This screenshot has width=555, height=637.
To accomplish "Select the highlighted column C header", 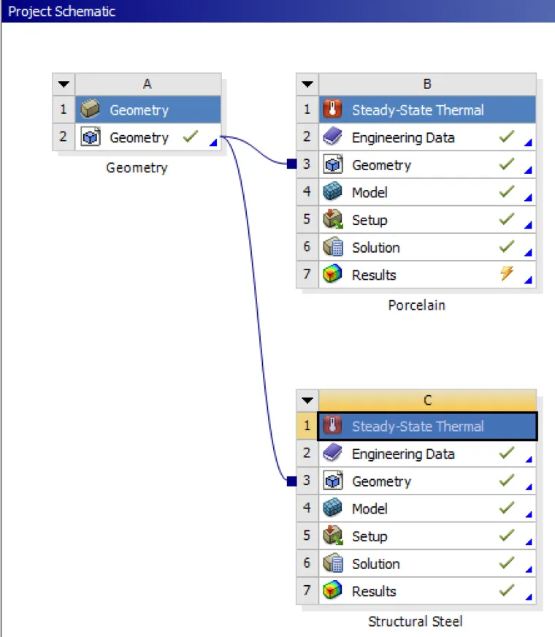I will [x=427, y=400].
